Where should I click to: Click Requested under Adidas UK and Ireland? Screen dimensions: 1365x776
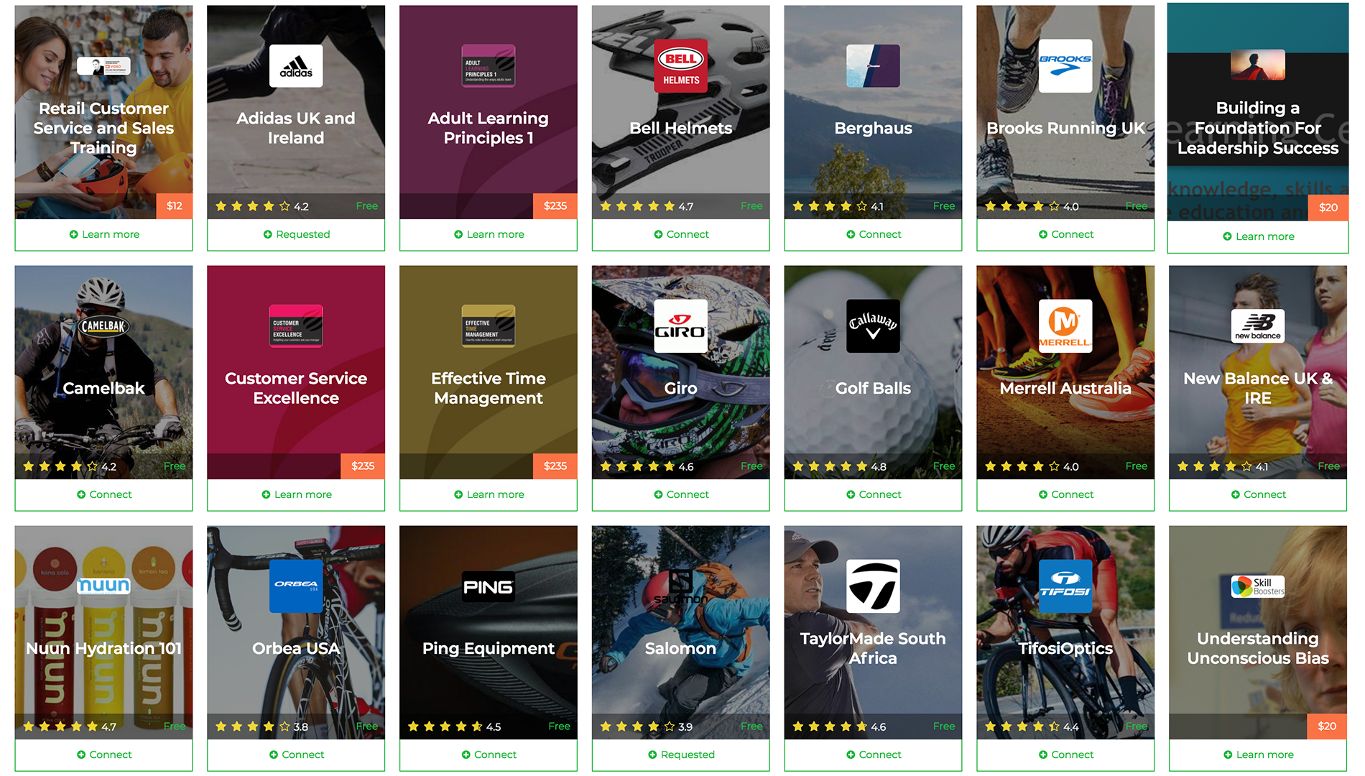(x=296, y=235)
